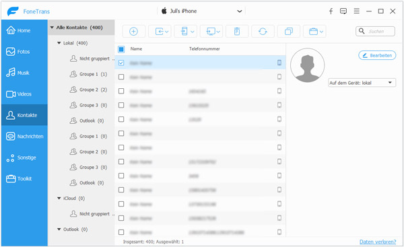Toggle the select-all checkbox in table header
This screenshot has width=404, height=247.
point(121,49)
